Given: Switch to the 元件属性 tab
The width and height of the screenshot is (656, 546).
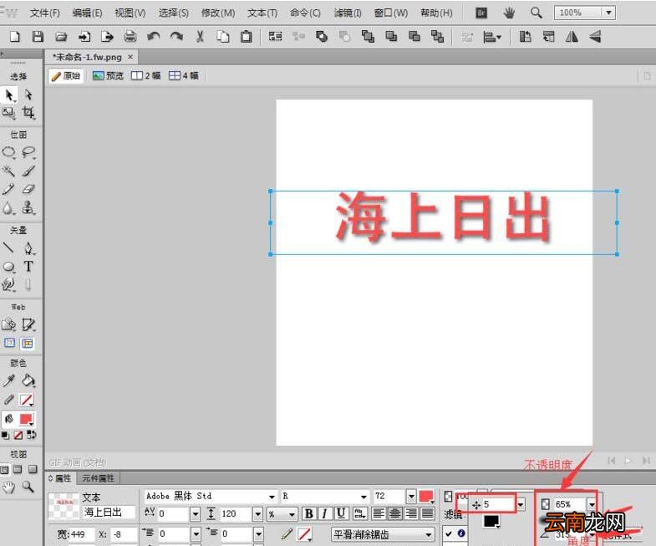Looking at the screenshot, I should (98, 478).
